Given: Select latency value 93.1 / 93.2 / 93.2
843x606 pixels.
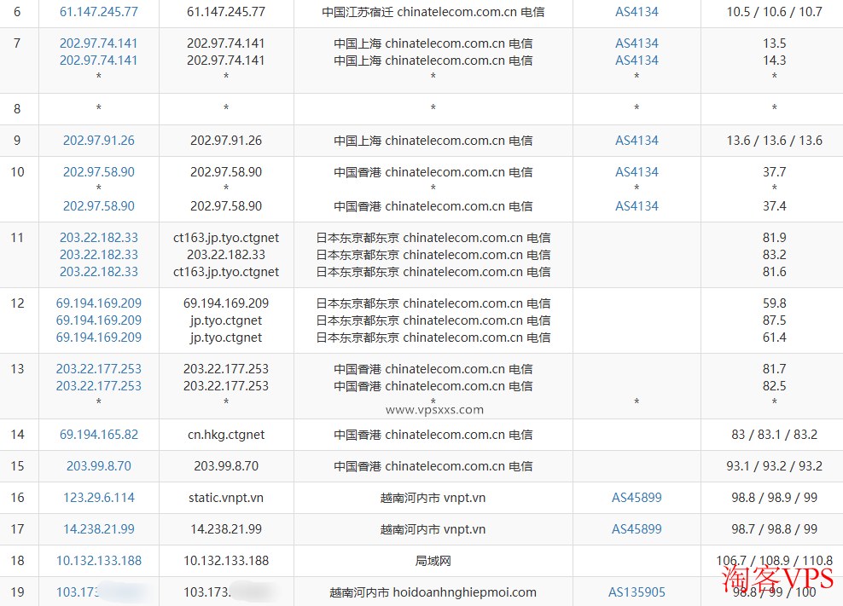Looking at the screenshot, I should point(774,466).
